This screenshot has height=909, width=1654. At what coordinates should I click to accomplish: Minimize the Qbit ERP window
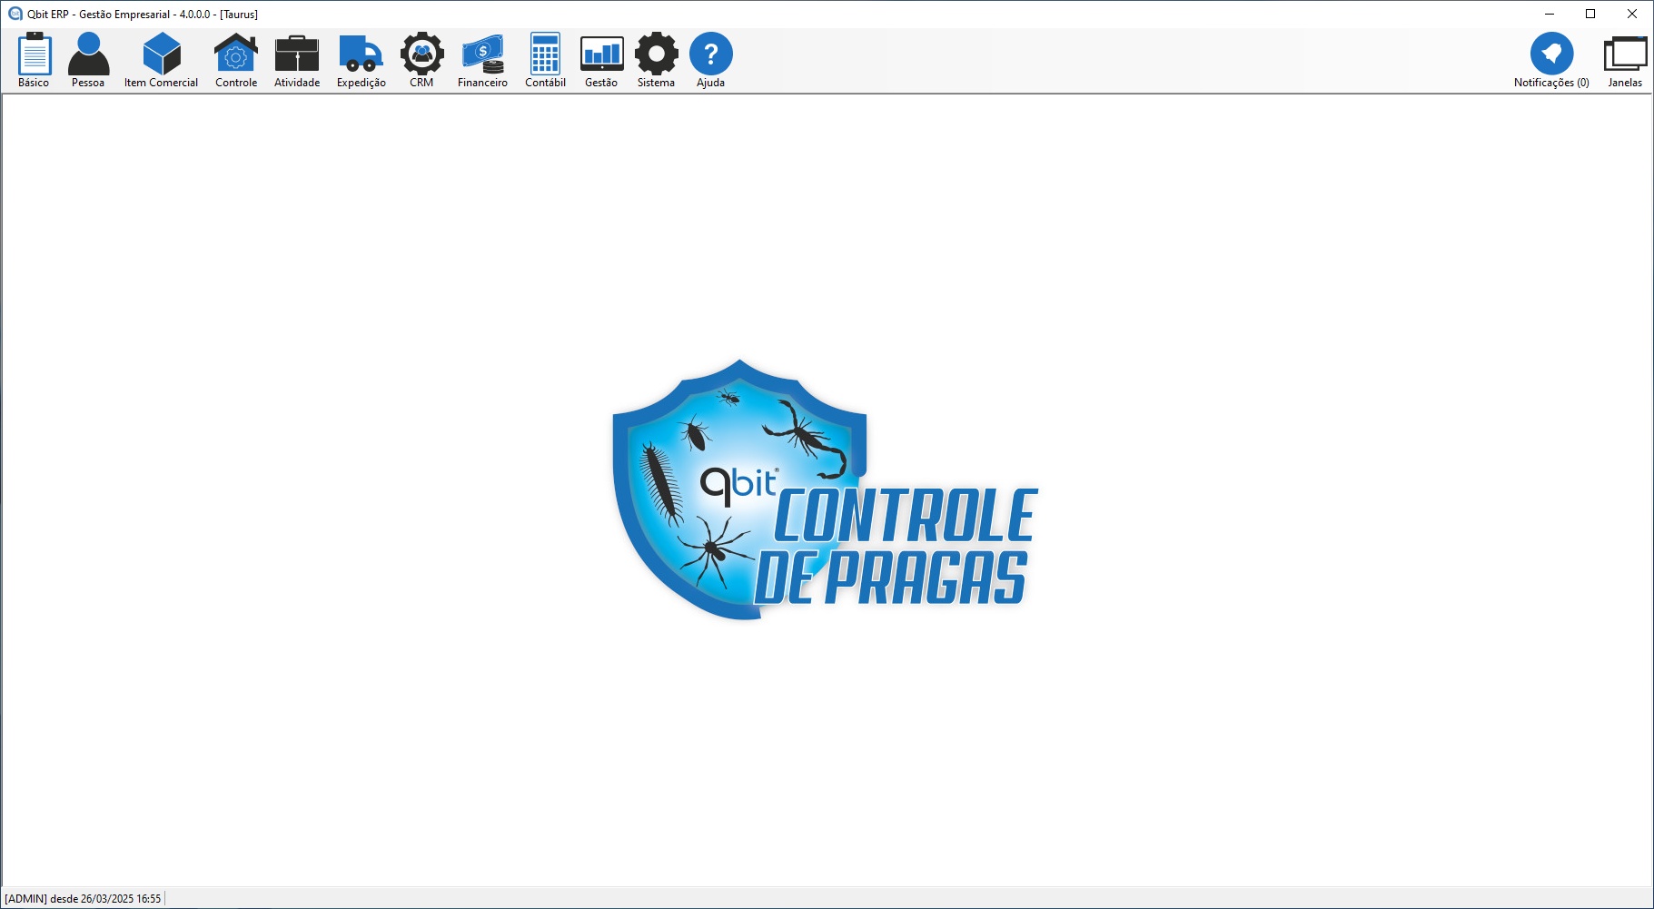point(1550,14)
